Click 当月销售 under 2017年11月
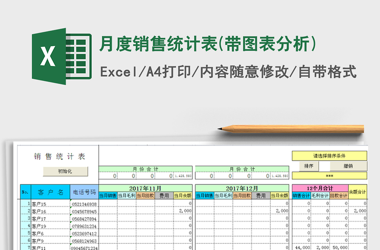 pyautogui.click(x=108, y=195)
